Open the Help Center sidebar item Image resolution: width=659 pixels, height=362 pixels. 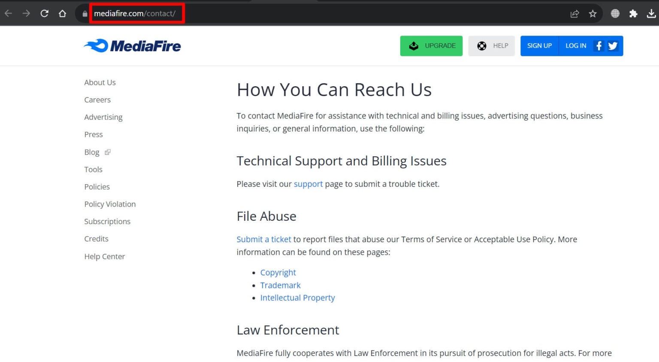[105, 256]
